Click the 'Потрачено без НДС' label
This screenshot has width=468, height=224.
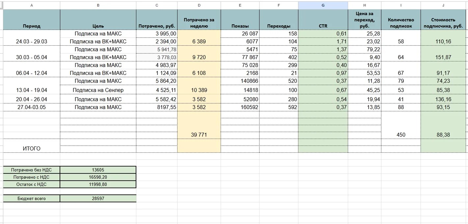point(32,170)
